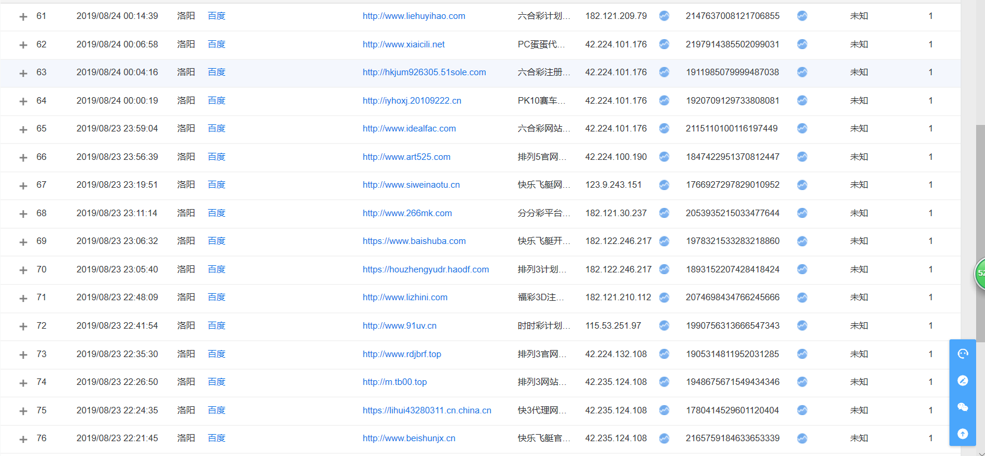Image resolution: width=985 pixels, height=456 pixels.
Task: Click keyword cell 福彩3D注…
Action: coord(541,297)
